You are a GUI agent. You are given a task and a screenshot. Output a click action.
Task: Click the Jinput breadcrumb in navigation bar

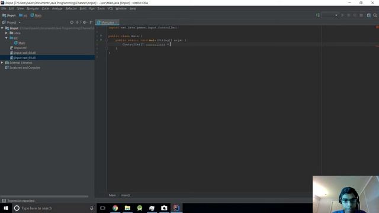click(9, 15)
